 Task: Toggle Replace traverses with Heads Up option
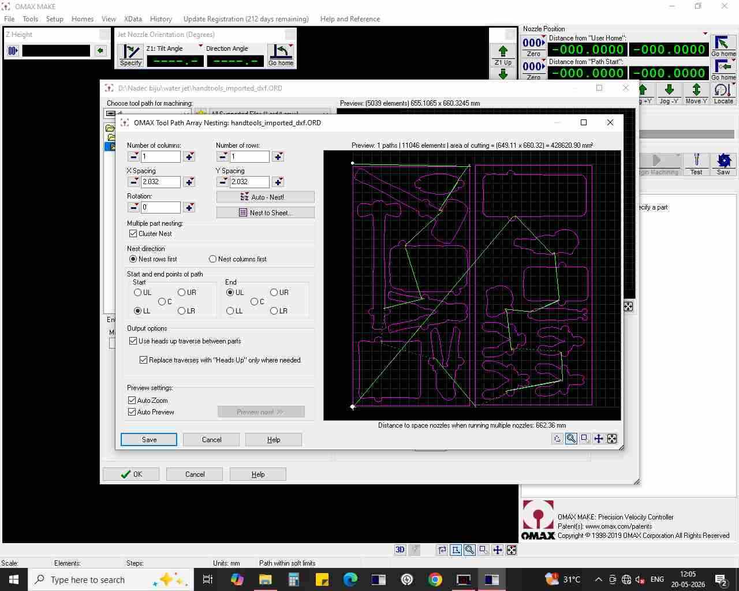point(144,360)
